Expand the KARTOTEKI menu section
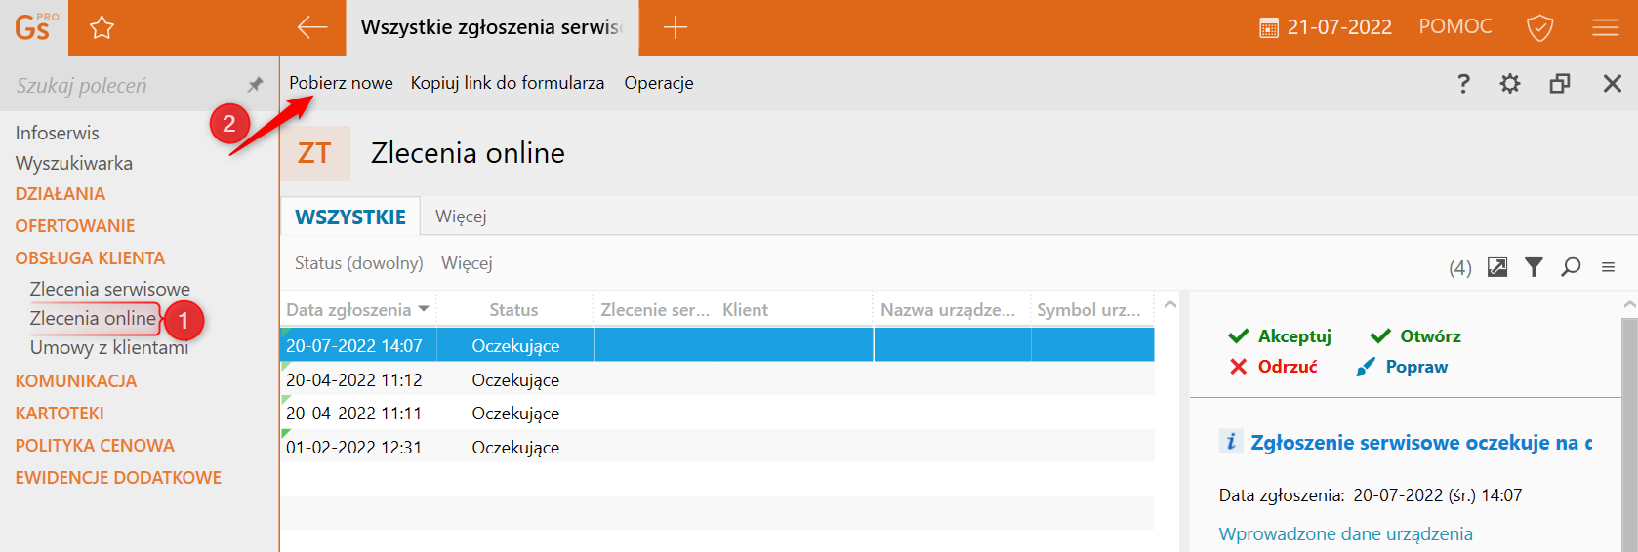 60,414
